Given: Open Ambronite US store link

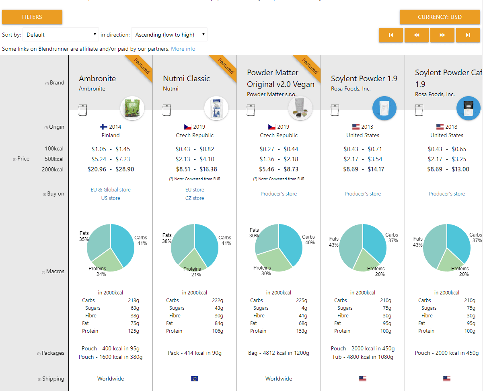Looking at the screenshot, I should (x=111, y=198).
